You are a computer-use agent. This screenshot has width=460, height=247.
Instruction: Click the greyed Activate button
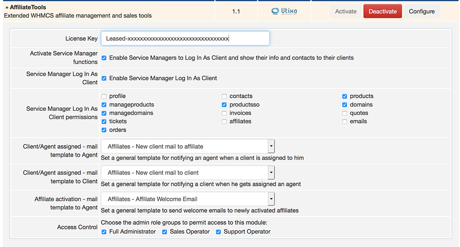(346, 12)
